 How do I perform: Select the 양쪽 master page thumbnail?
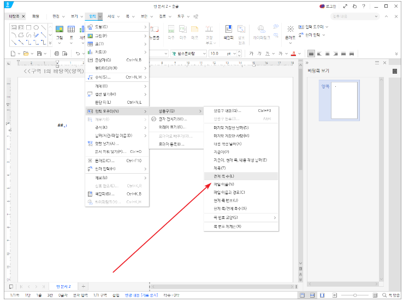(339, 100)
